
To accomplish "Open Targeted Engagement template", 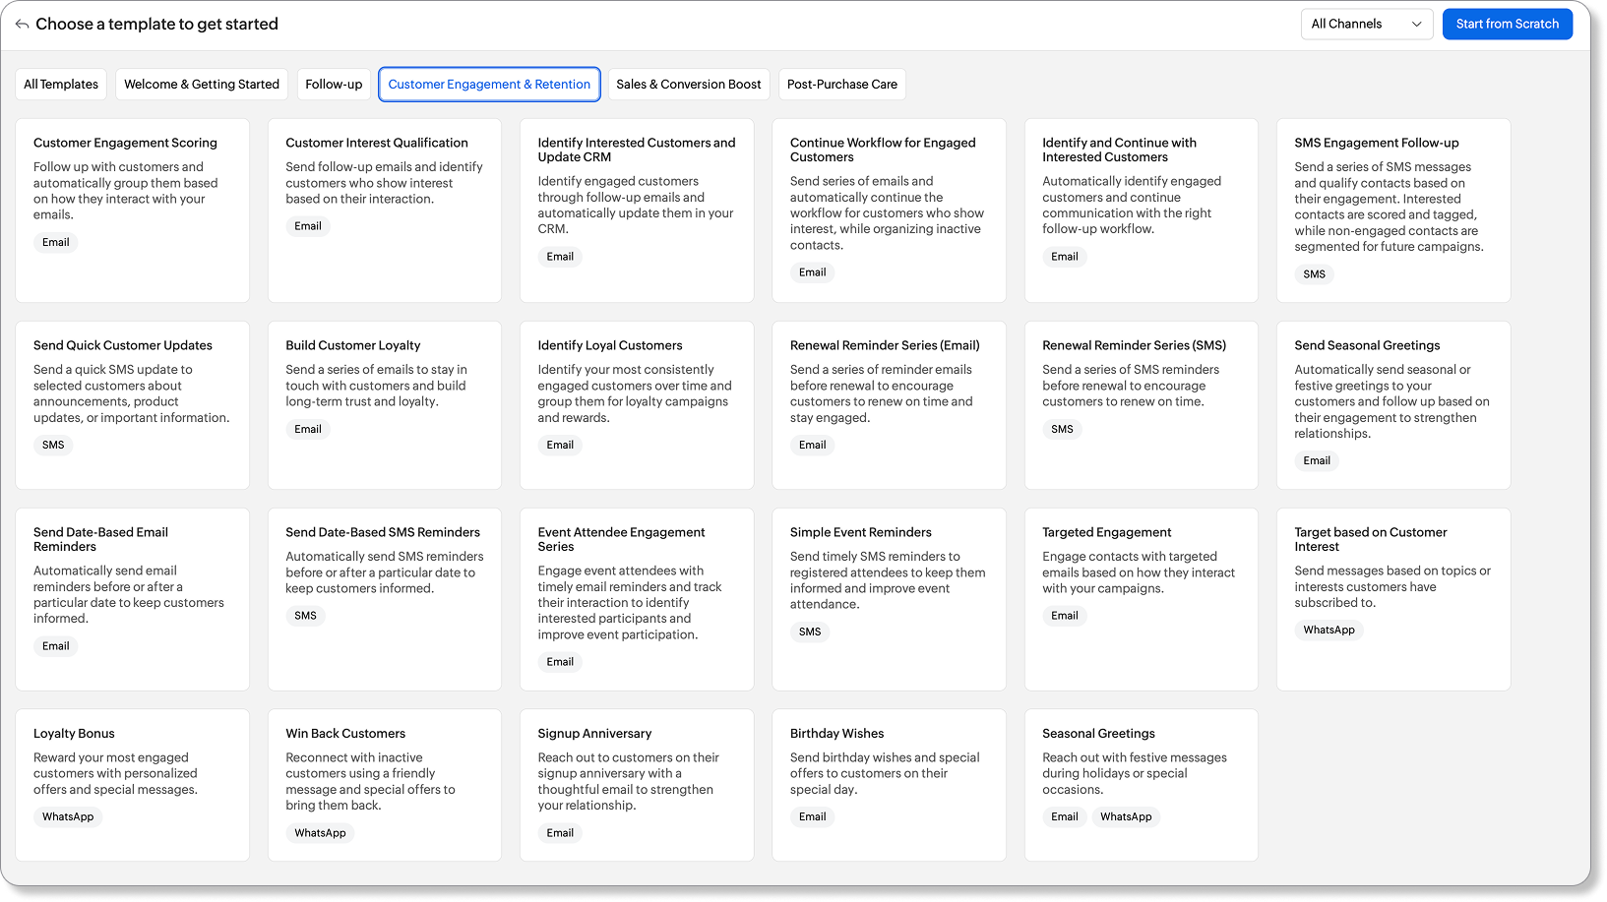I will point(1142,599).
